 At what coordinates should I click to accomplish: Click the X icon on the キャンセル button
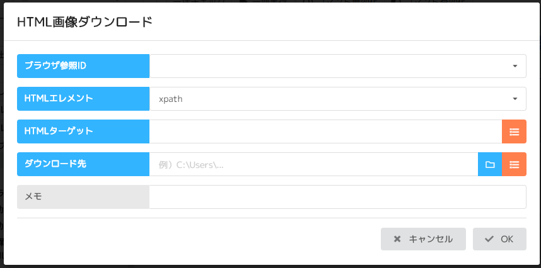(x=397, y=239)
